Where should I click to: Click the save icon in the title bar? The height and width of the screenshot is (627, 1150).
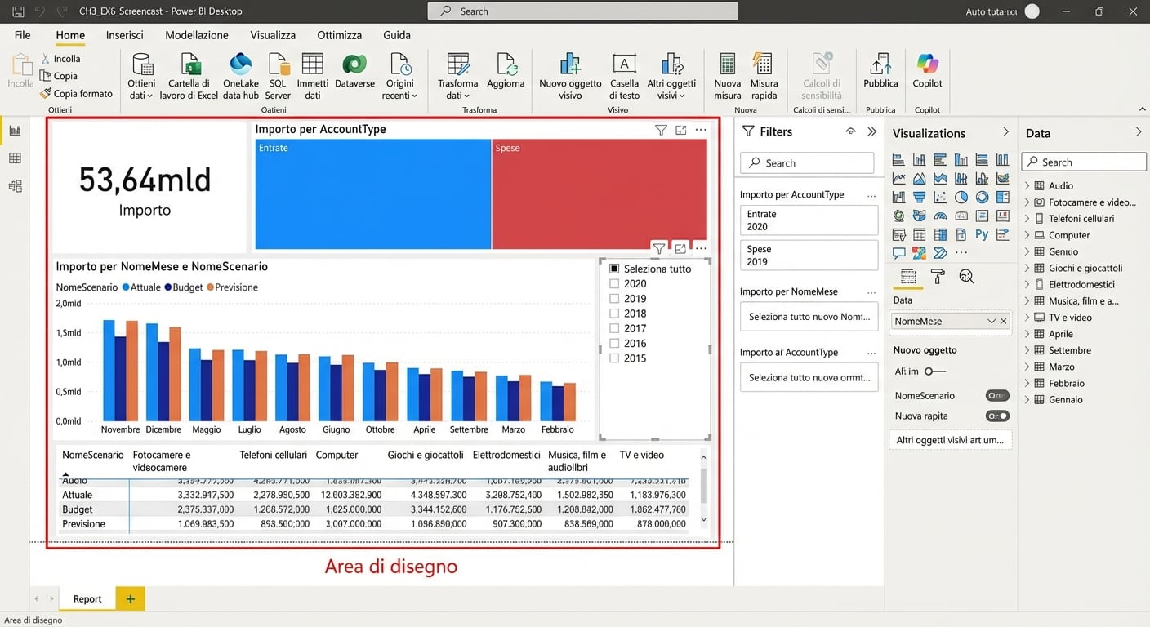click(x=18, y=11)
